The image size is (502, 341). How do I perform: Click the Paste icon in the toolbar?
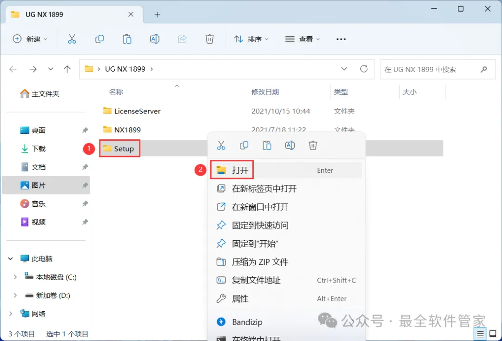[127, 39]
